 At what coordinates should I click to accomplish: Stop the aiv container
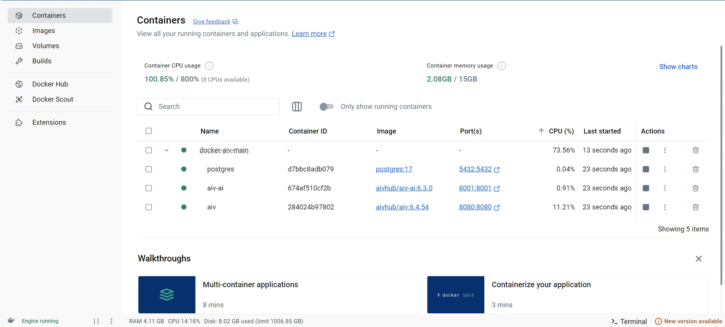pos(646,207)
